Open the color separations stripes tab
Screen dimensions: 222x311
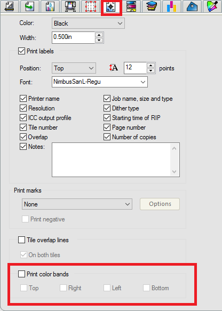click(x=131, y=6)
